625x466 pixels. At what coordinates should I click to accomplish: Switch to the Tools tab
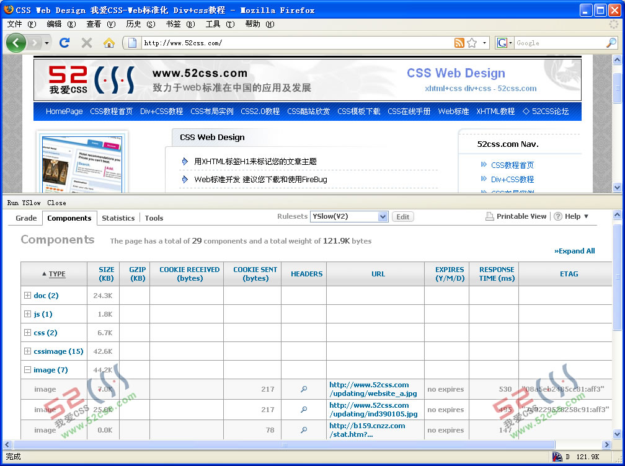pyautogui.click(x=154, y=218)
